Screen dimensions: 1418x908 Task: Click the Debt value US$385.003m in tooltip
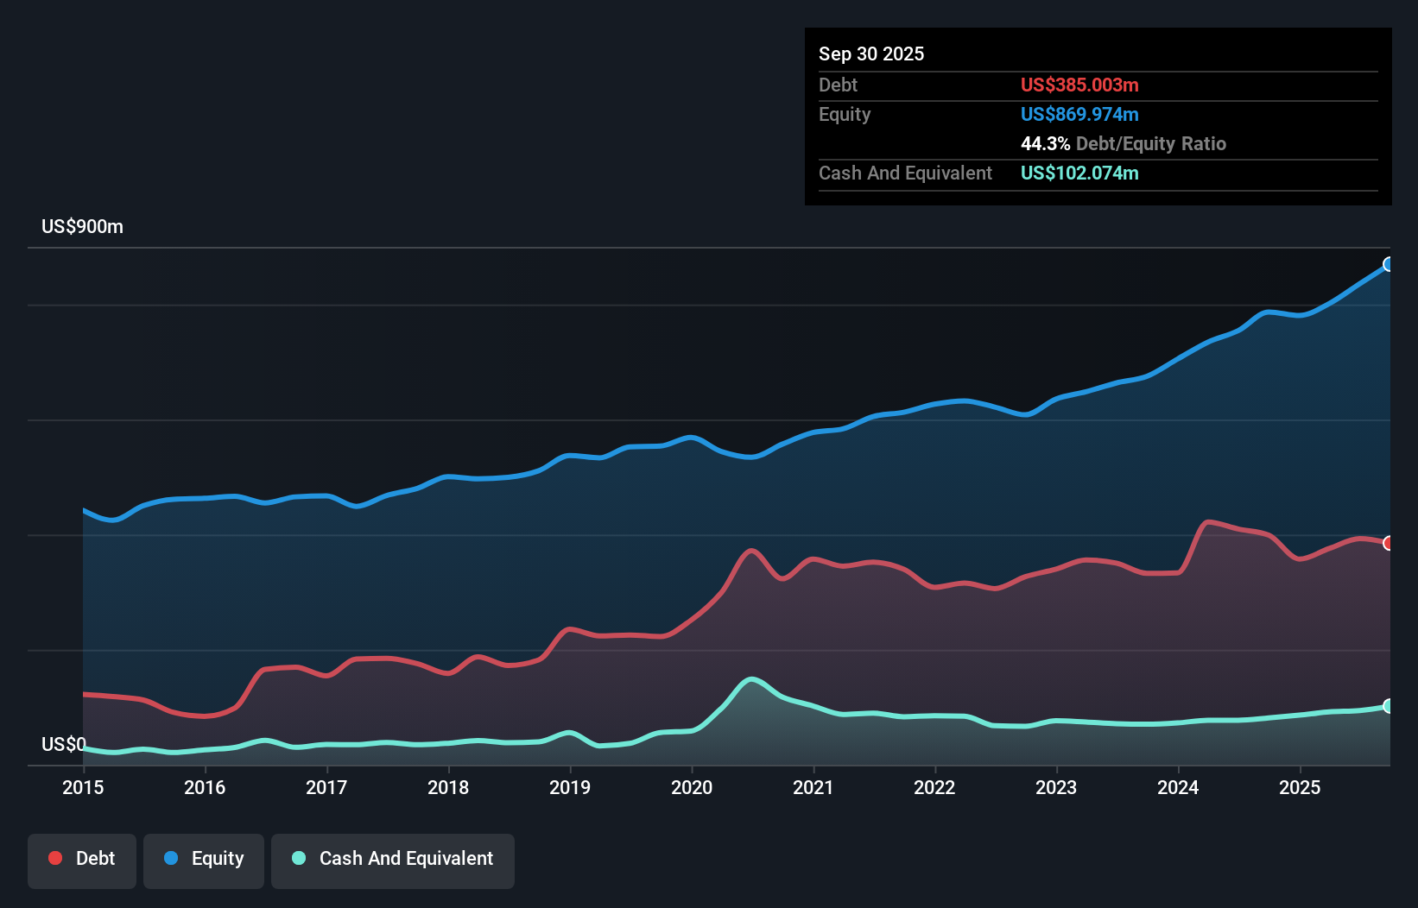tap(1079, 85)
